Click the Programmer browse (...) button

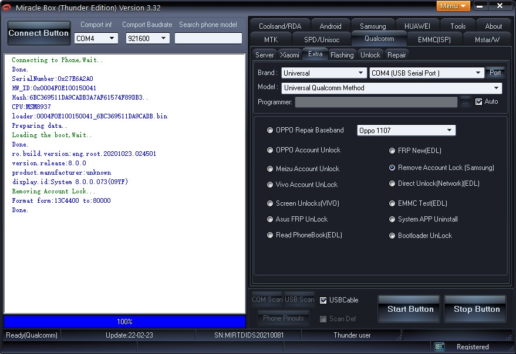[x=465, y=102]
